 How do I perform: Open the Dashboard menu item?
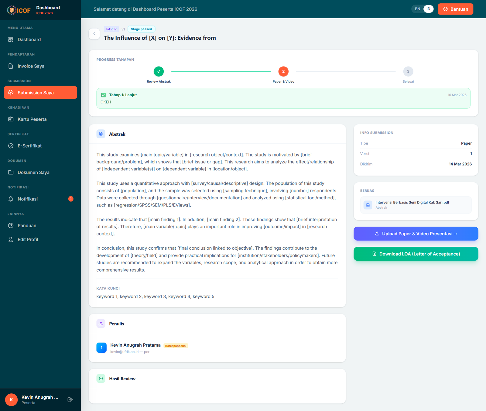(x=29, y=39)
